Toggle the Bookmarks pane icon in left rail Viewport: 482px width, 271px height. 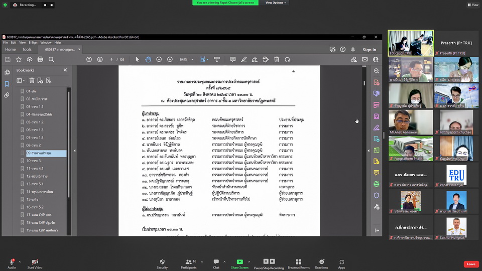[7, 84]
